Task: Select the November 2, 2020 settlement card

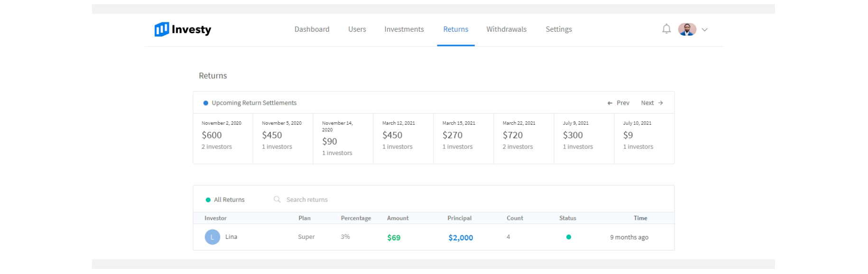Action: click(x=222, y=136)
